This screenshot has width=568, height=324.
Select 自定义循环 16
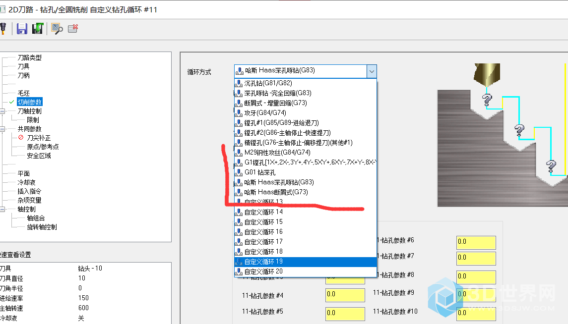[x=306, y=232]
